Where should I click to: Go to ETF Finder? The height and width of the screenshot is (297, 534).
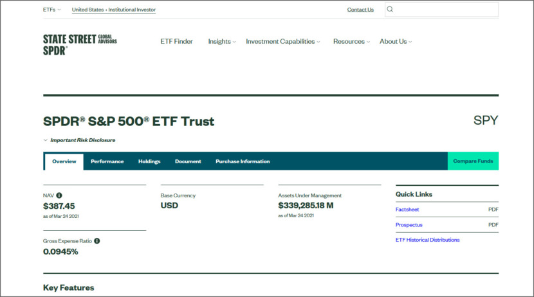point(176,42)
